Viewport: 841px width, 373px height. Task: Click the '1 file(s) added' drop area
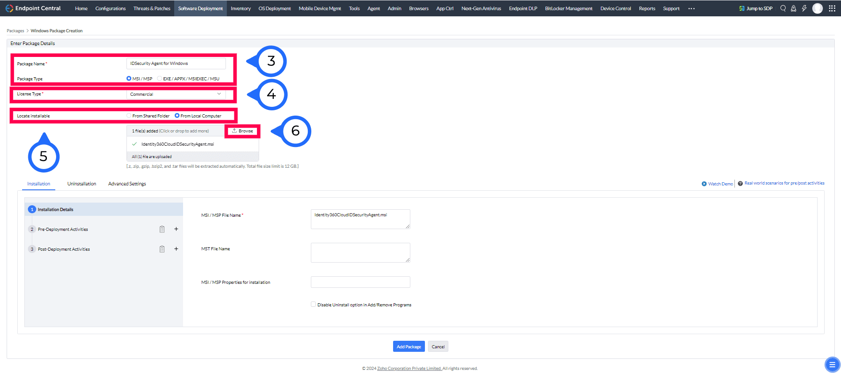point(175,131)
